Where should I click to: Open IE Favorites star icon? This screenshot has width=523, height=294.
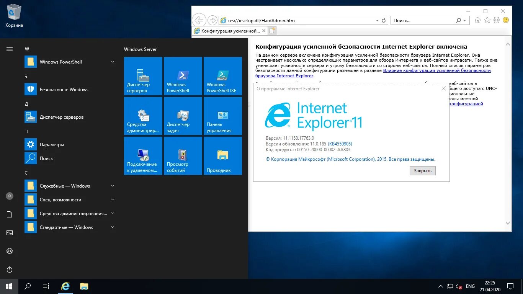point(487,20)
